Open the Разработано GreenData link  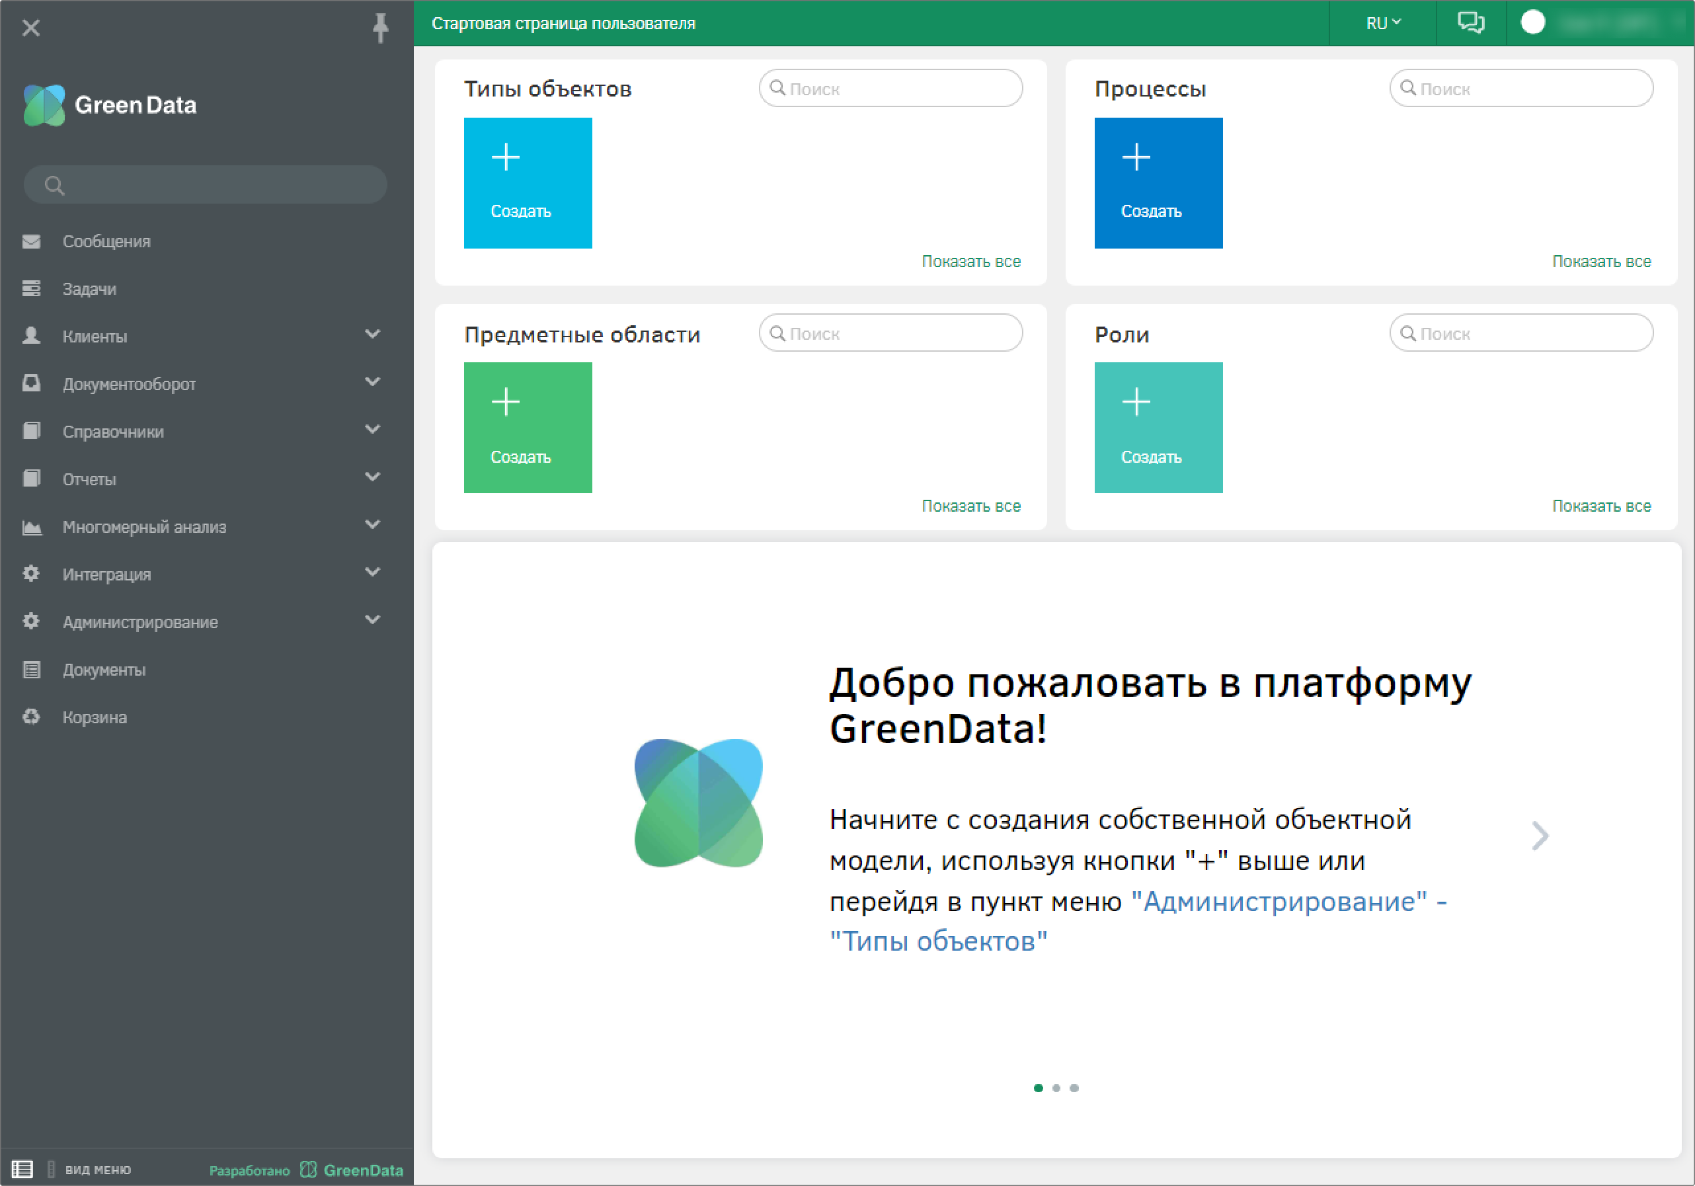(x=306, y=1169)
